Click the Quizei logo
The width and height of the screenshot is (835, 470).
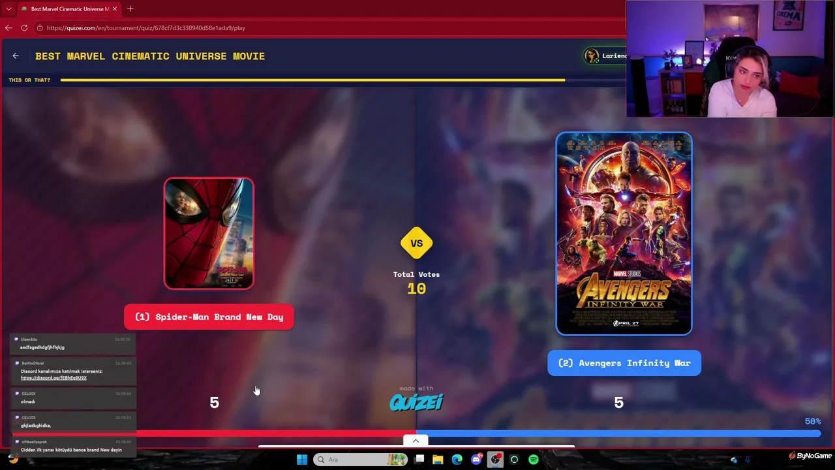416,402
